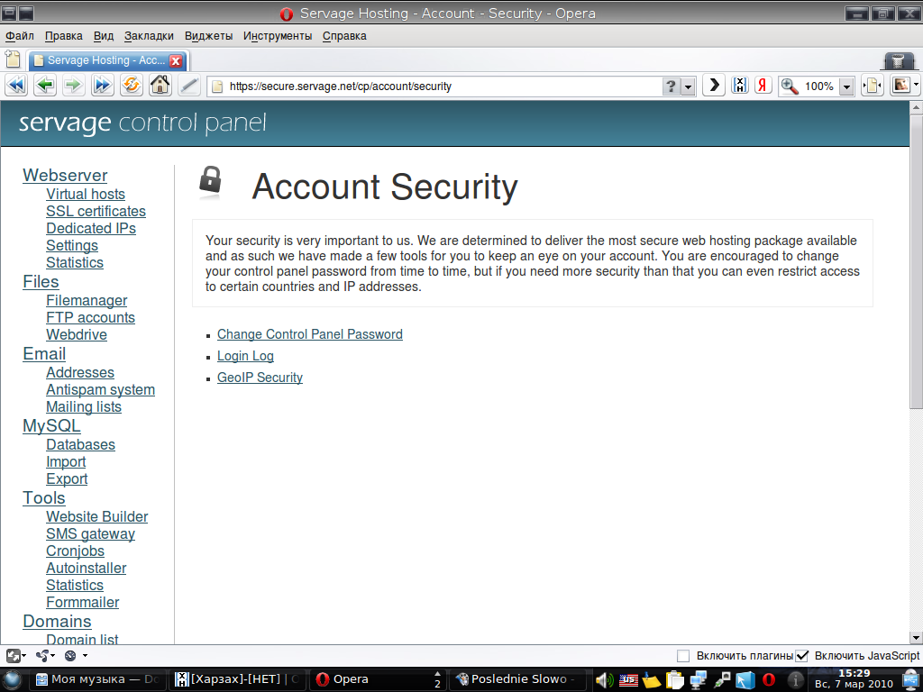Screen dimensions: 923x692
Task: Open the zoom 100% dropdown
Action: pyautogui.click(x=846, y=86)
